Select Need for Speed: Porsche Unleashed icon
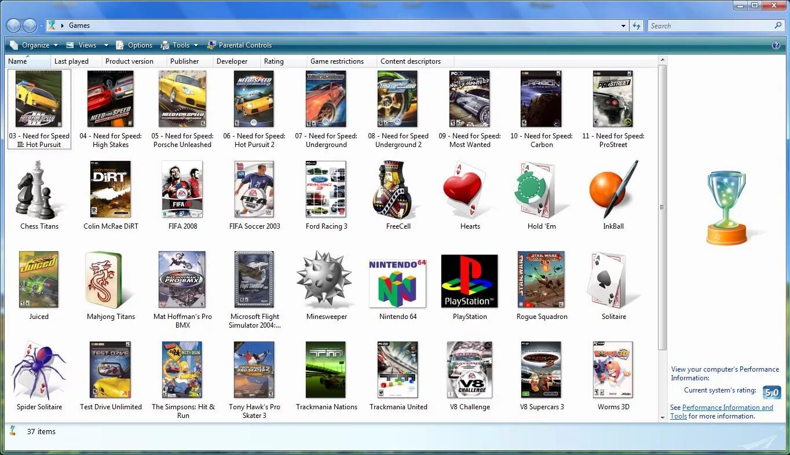 [182, 99]
